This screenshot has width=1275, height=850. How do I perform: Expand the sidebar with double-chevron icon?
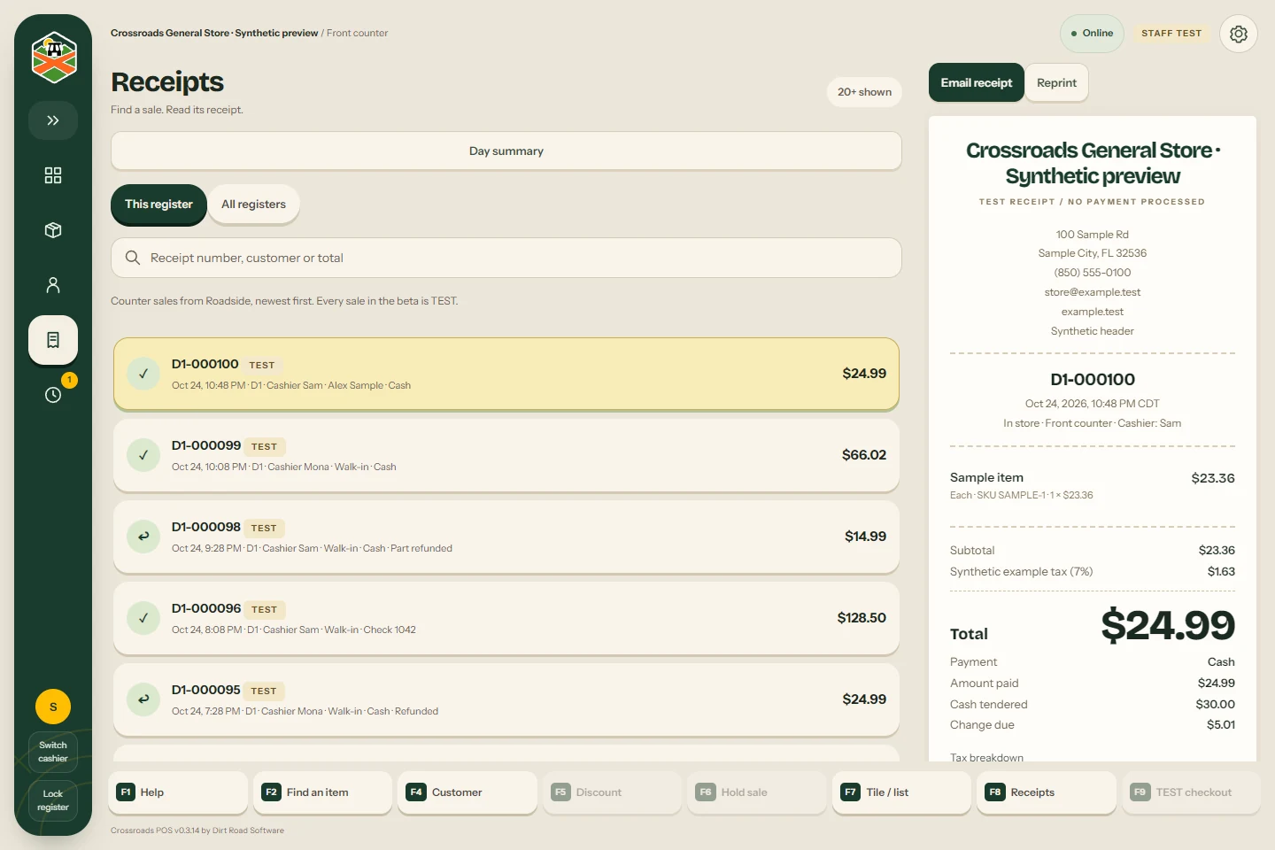(53, 120)
